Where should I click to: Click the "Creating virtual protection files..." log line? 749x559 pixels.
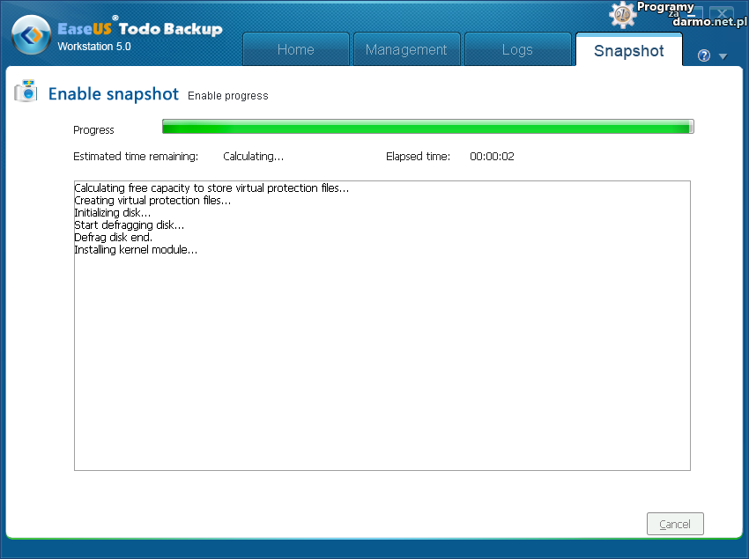152,201
